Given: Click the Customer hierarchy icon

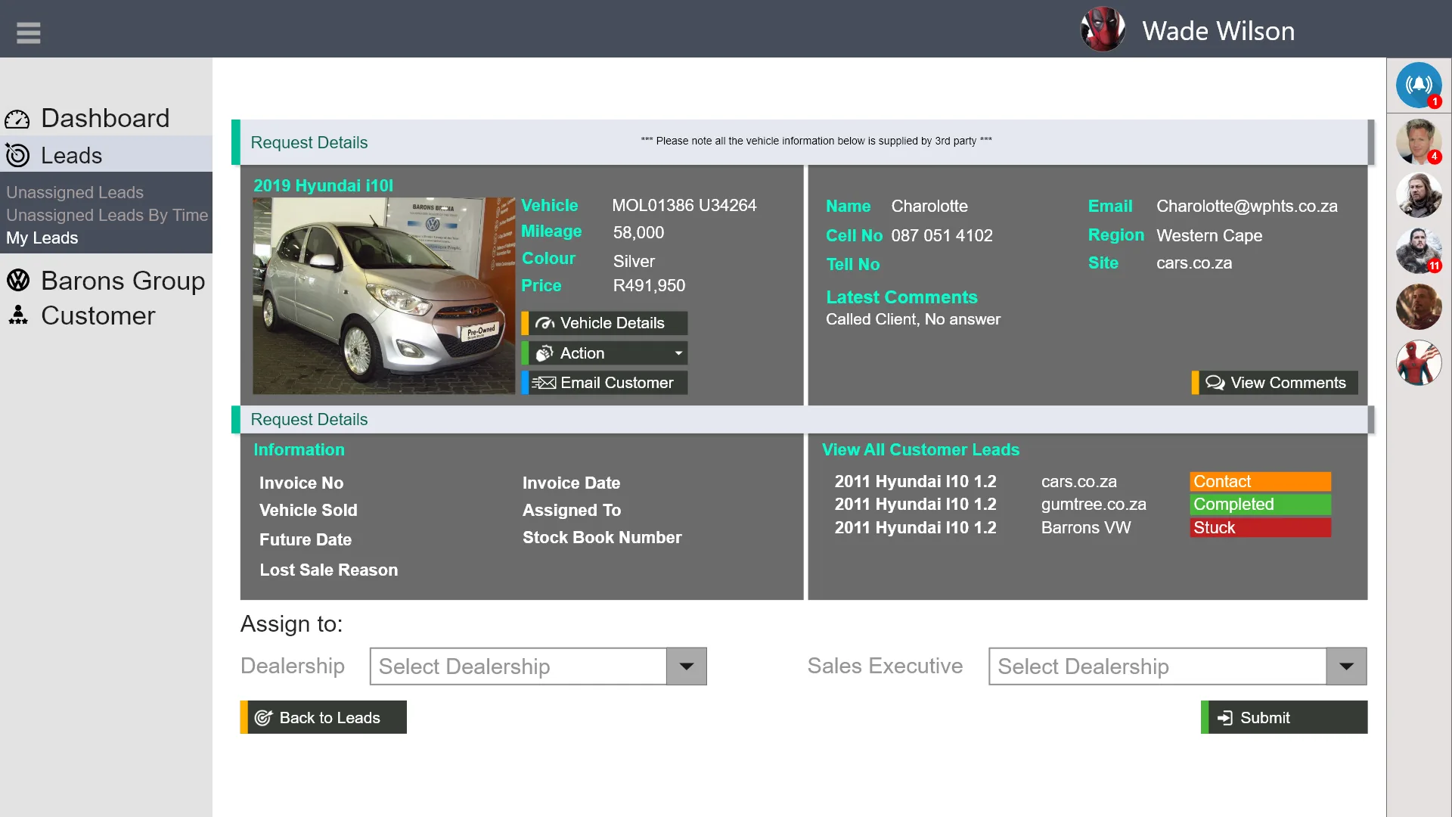Looking at the screenshot, I should tap(18, 315).
